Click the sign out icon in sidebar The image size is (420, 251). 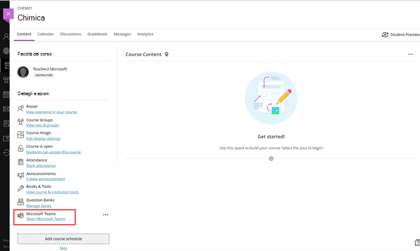click(x=6, y=152)
